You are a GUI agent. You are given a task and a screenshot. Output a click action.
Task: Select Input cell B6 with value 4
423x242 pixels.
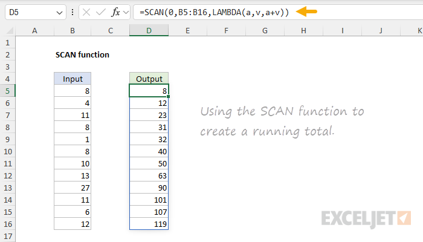coord(73,103)
